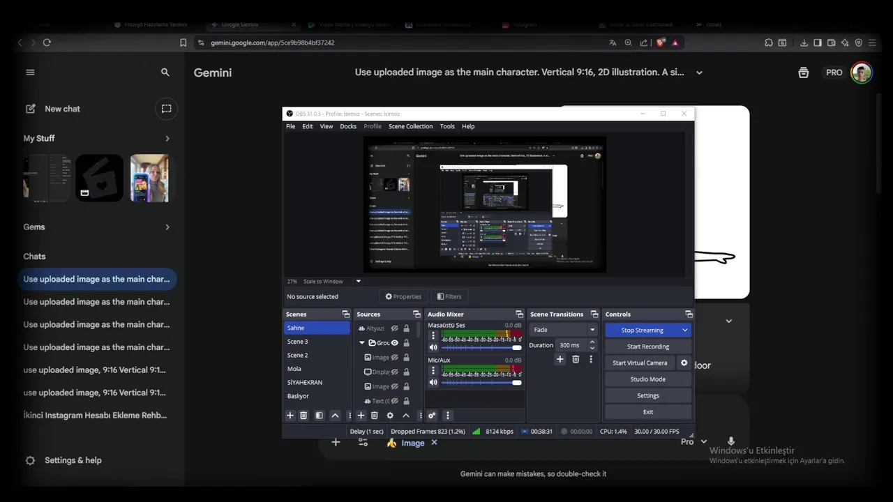Screen dimensions: 893x502
Task: Open Audio Mixer toolbar three-dot menu
Action: point(448,416)
